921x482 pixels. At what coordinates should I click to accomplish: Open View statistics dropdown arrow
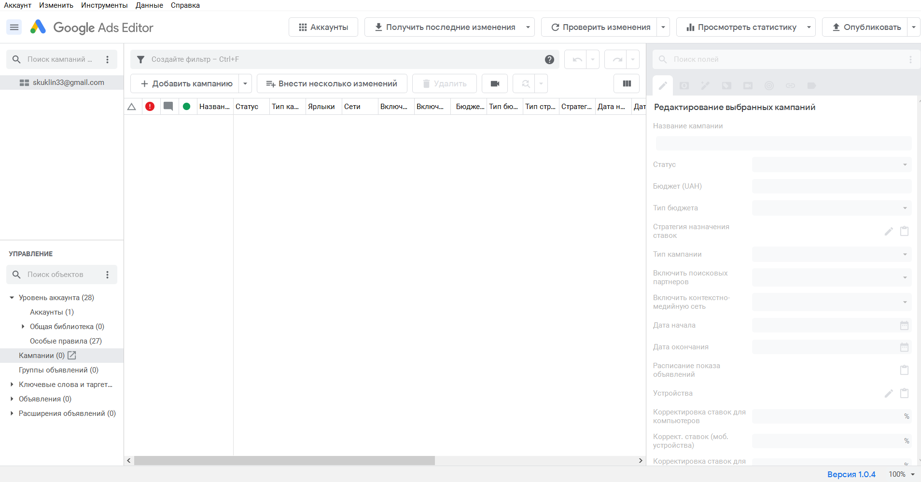[809, 28]
